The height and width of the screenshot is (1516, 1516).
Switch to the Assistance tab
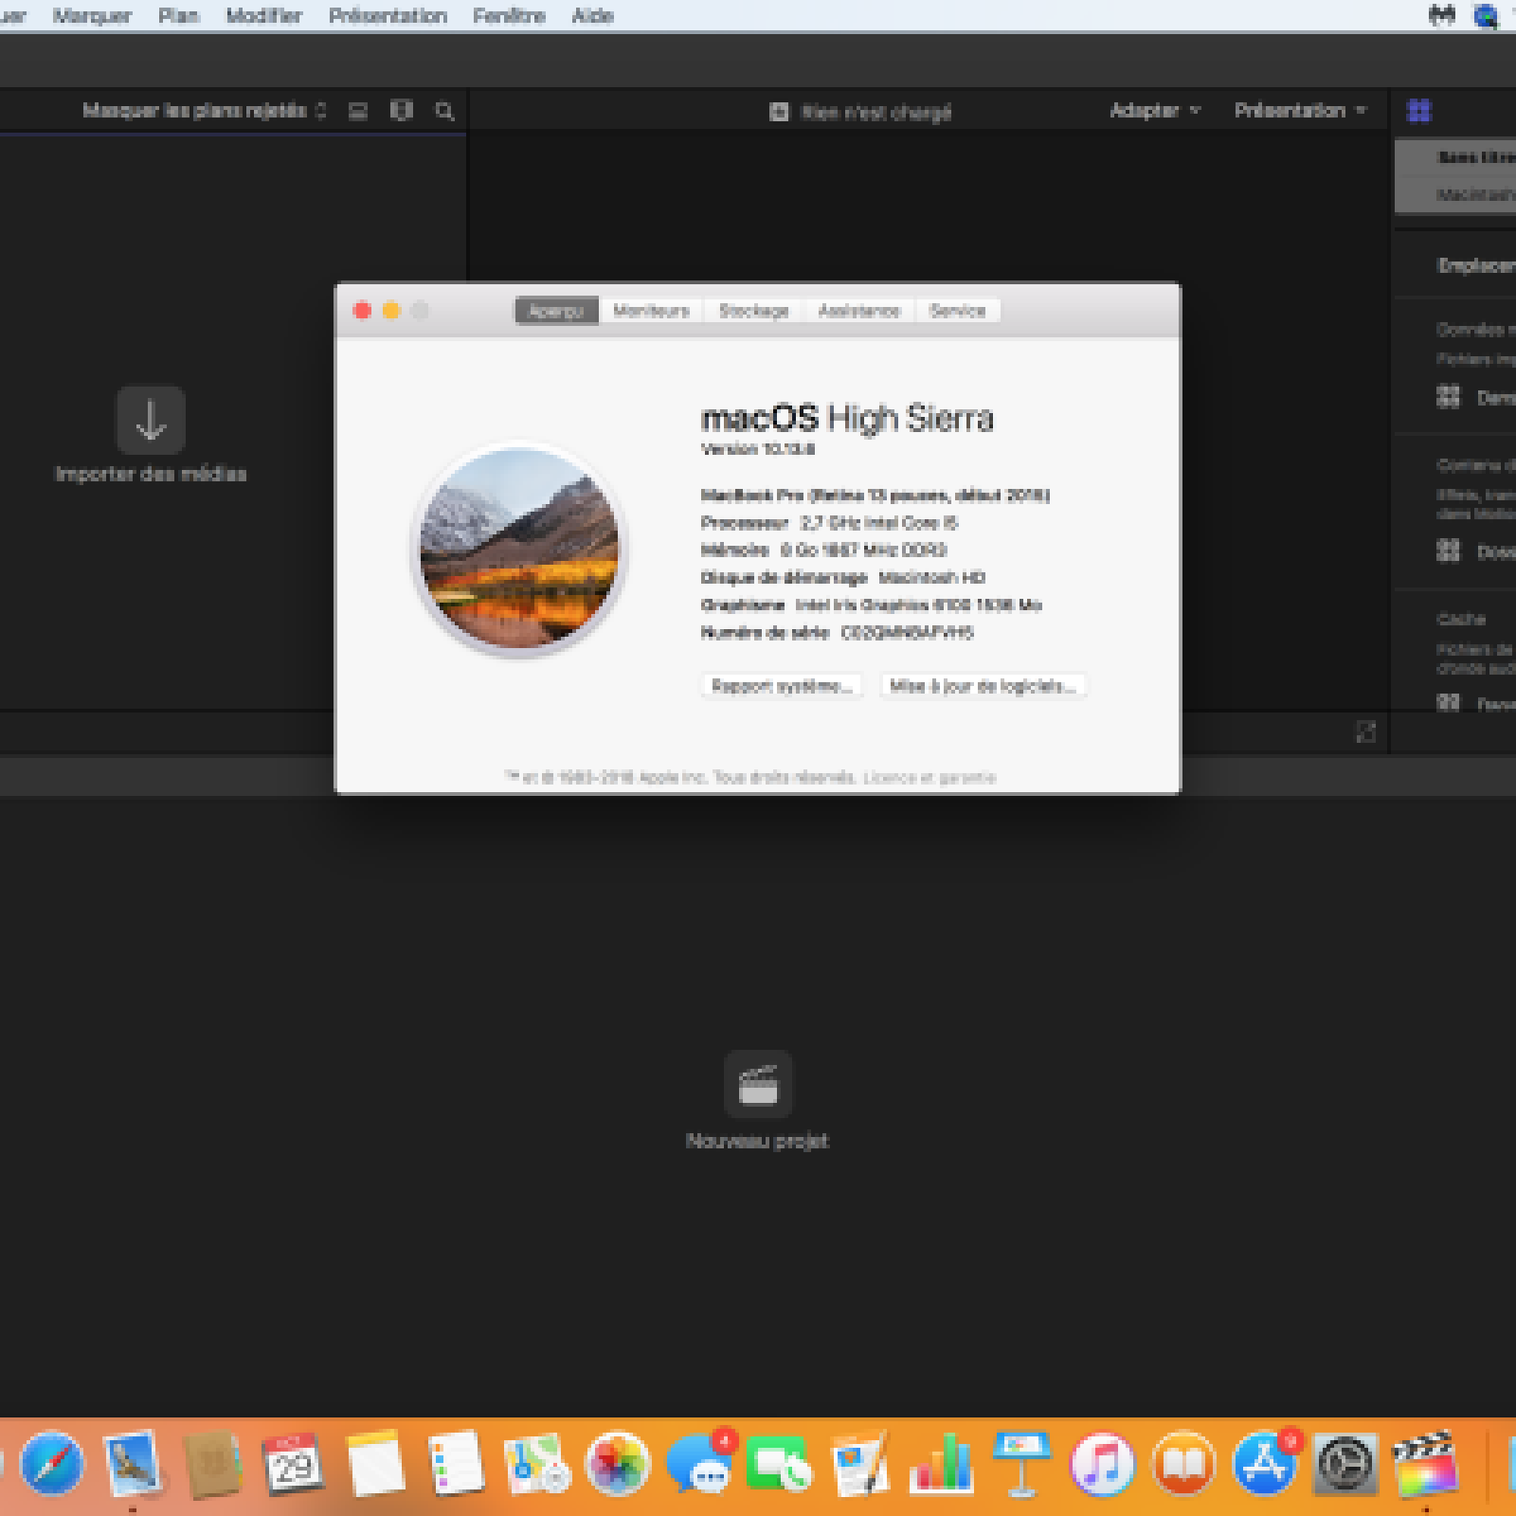pyautogui.click(x=858, y=311)
